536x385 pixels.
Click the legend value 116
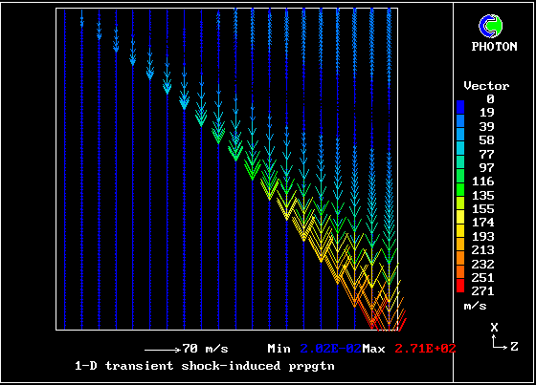pos(483,182)
